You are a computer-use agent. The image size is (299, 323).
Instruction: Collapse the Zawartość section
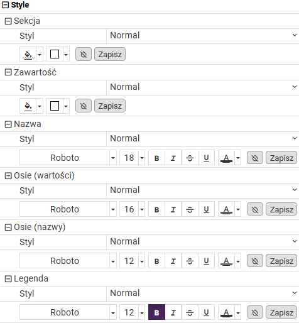8,72
